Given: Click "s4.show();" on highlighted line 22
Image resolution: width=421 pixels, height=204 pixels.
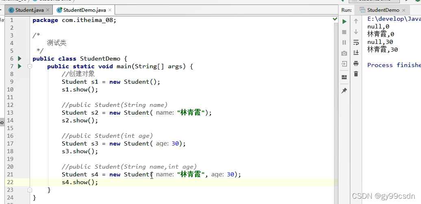Looking at the screenshot, I should [80, 182].
